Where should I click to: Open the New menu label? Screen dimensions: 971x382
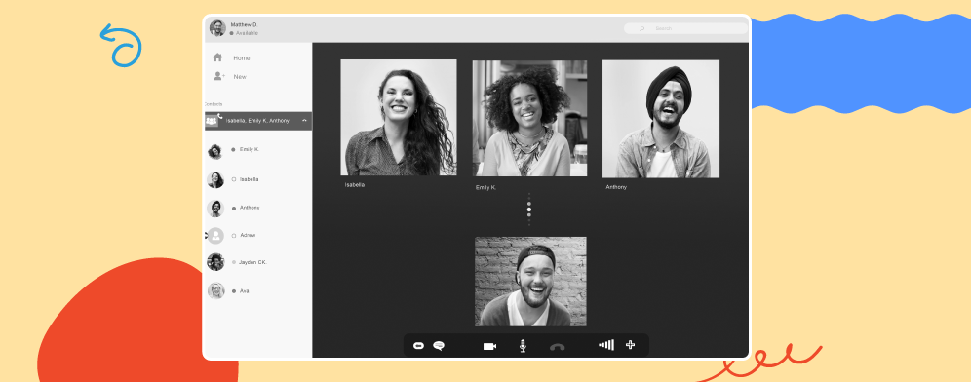(x=240, y=77)
